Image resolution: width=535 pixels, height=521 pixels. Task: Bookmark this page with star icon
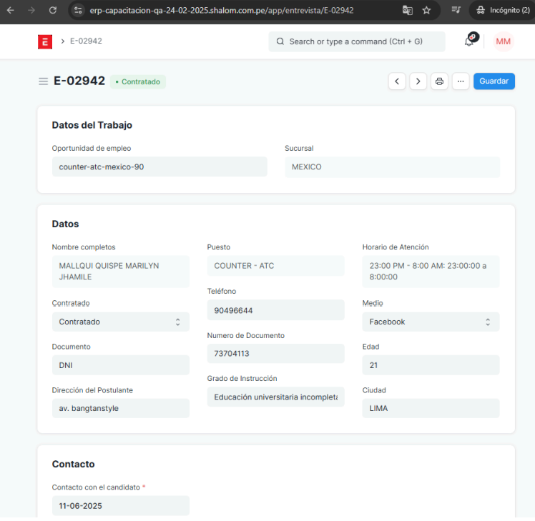click(427, 11)
